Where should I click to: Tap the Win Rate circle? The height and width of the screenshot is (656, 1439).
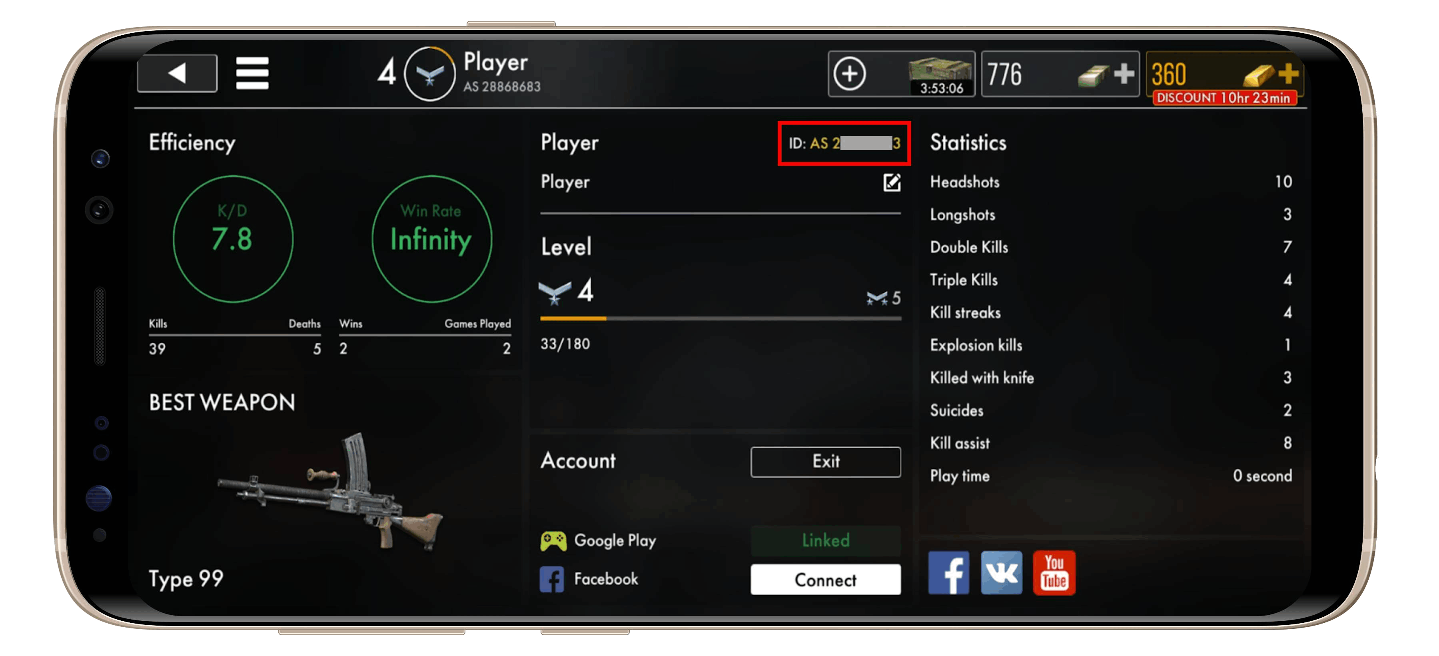pos(431,239)
